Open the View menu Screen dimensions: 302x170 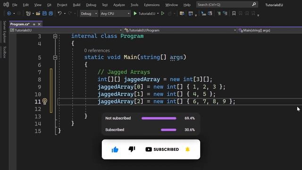(38, 5)
